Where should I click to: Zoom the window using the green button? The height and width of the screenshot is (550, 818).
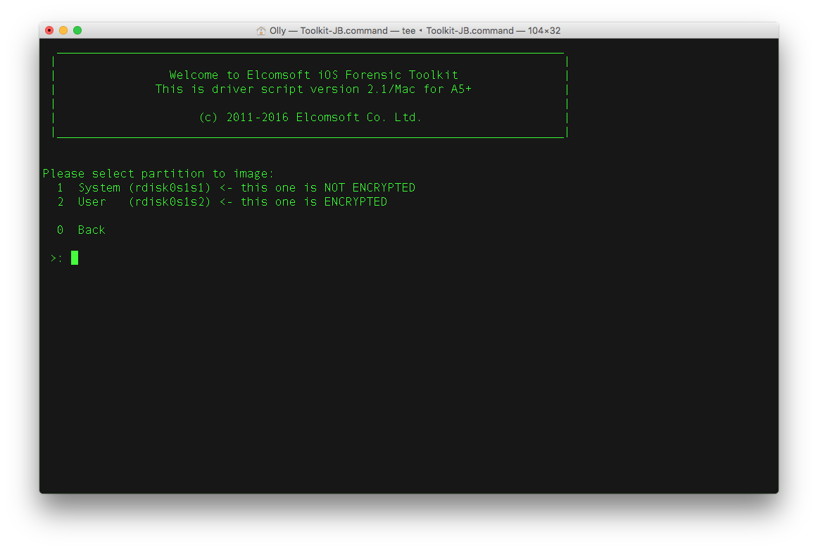click(77, 30)
